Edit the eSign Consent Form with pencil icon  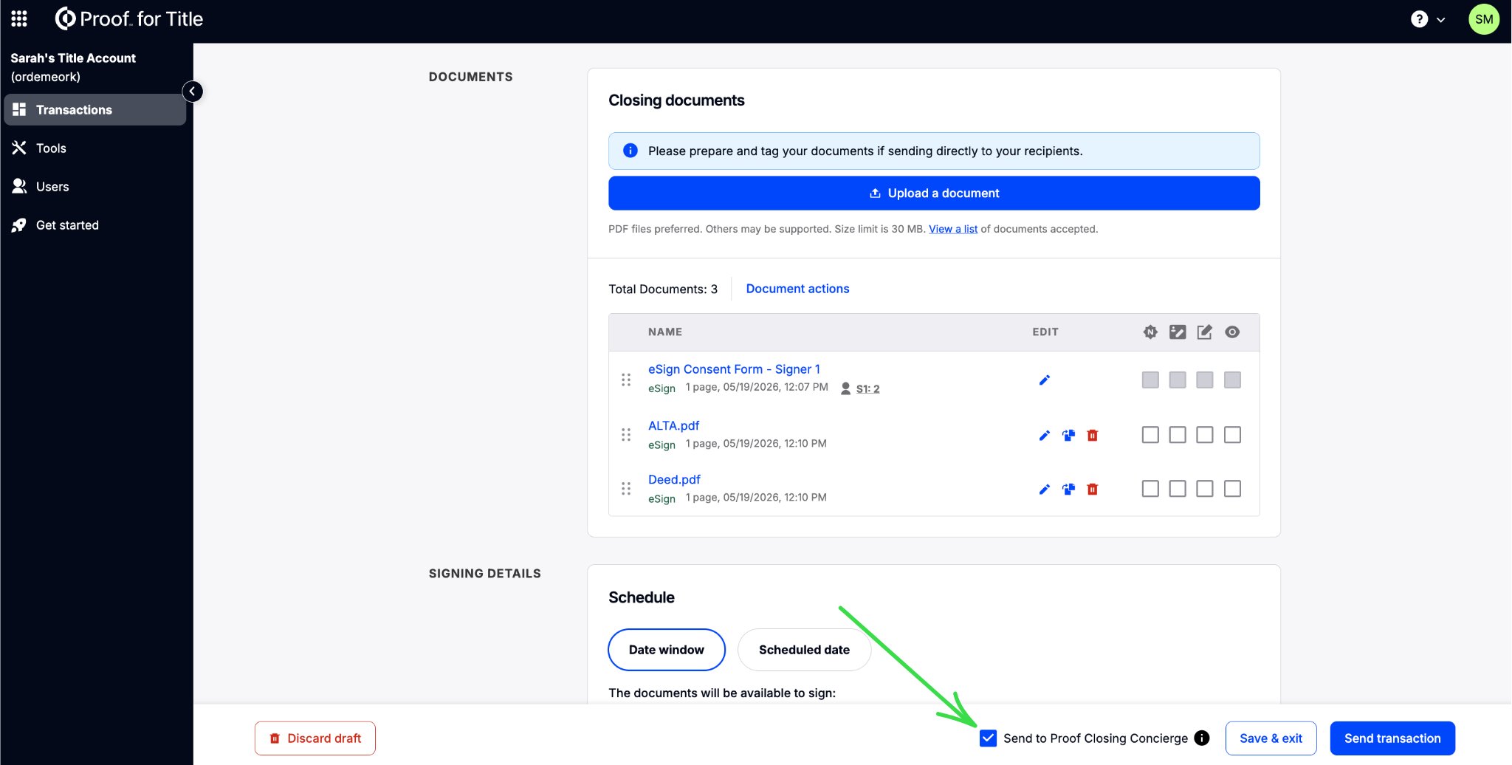1045,380
